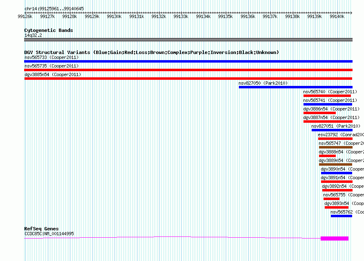Select the nsv565747 brown complex bar

[x=336, y=147]
